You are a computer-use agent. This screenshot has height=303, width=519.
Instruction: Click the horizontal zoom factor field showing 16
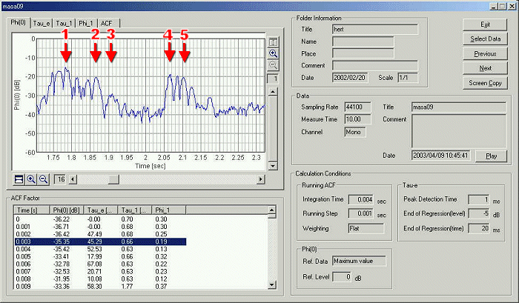coord(60,179)
